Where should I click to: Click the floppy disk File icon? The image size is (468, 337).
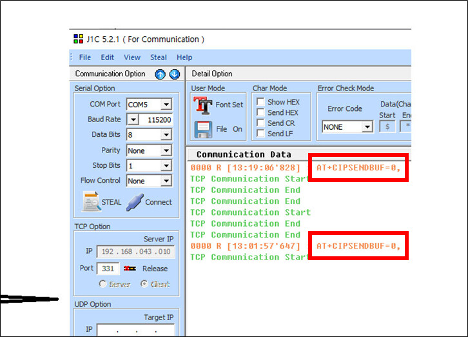point(203,130)
